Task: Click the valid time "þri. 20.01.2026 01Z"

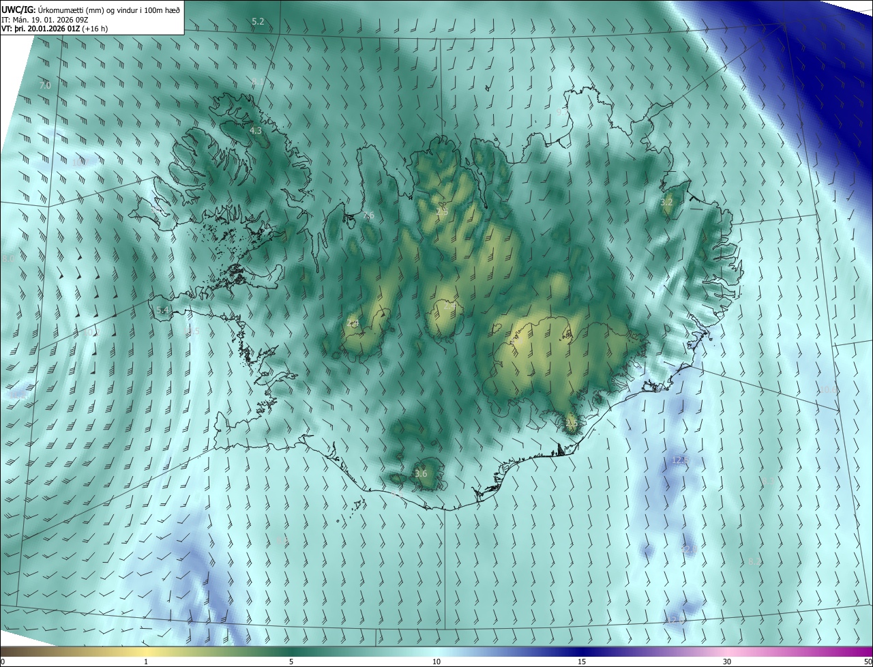Action: click(49, 29)
